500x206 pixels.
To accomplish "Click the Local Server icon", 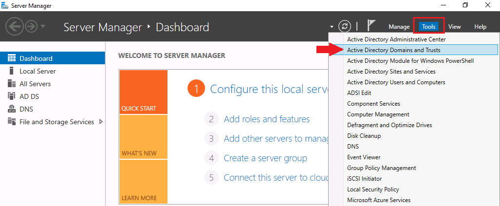I will coord(12,71).
